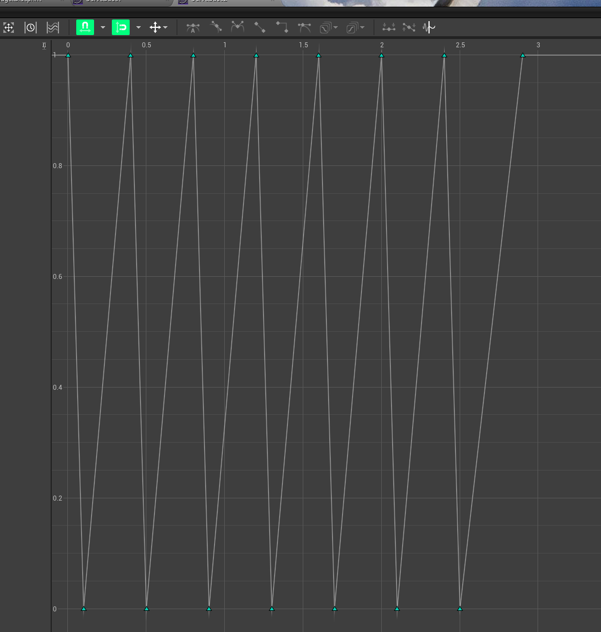Select the top key near time 2.4
Image resolution: width=601 pixels, height=632 pixels.
444,55
